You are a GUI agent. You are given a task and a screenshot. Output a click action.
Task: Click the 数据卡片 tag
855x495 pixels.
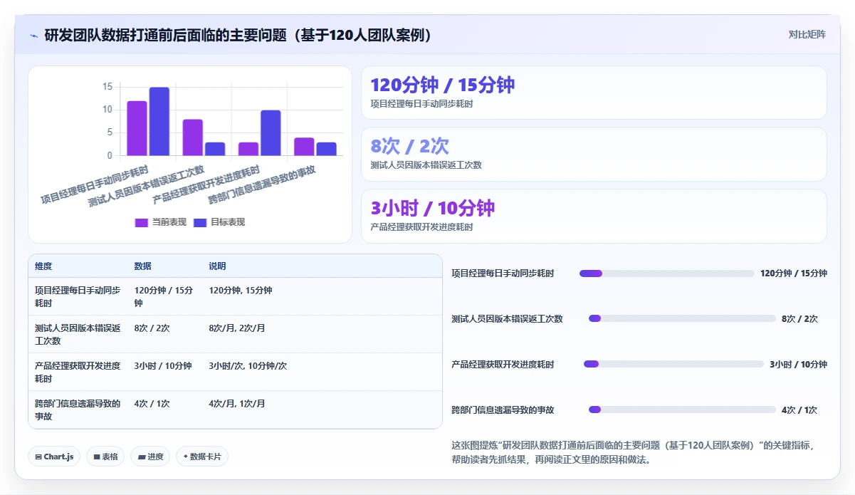tap(202, 457)
